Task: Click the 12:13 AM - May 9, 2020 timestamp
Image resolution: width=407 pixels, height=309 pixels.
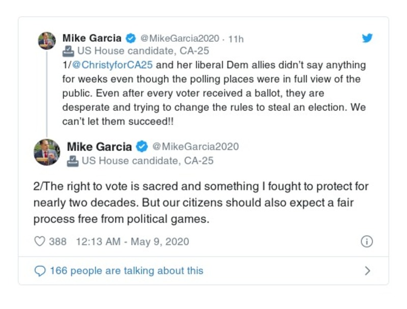Action: point(132,241)
